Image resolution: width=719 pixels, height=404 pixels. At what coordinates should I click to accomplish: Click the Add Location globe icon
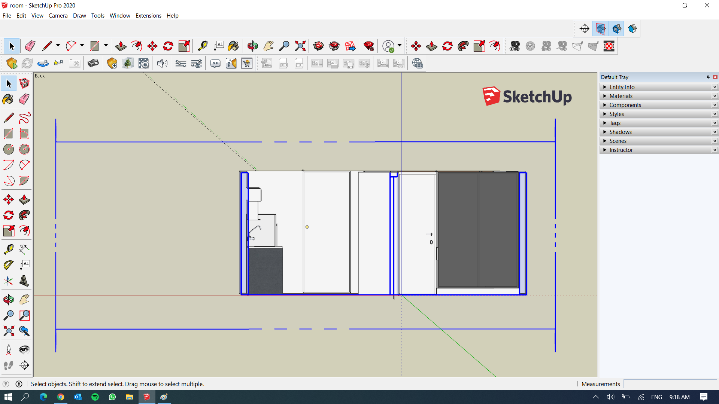pos(418,63)
